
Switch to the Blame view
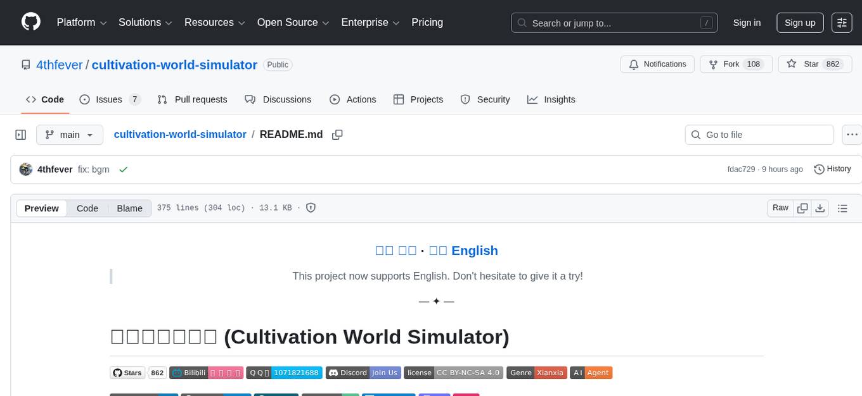(129, 208)
